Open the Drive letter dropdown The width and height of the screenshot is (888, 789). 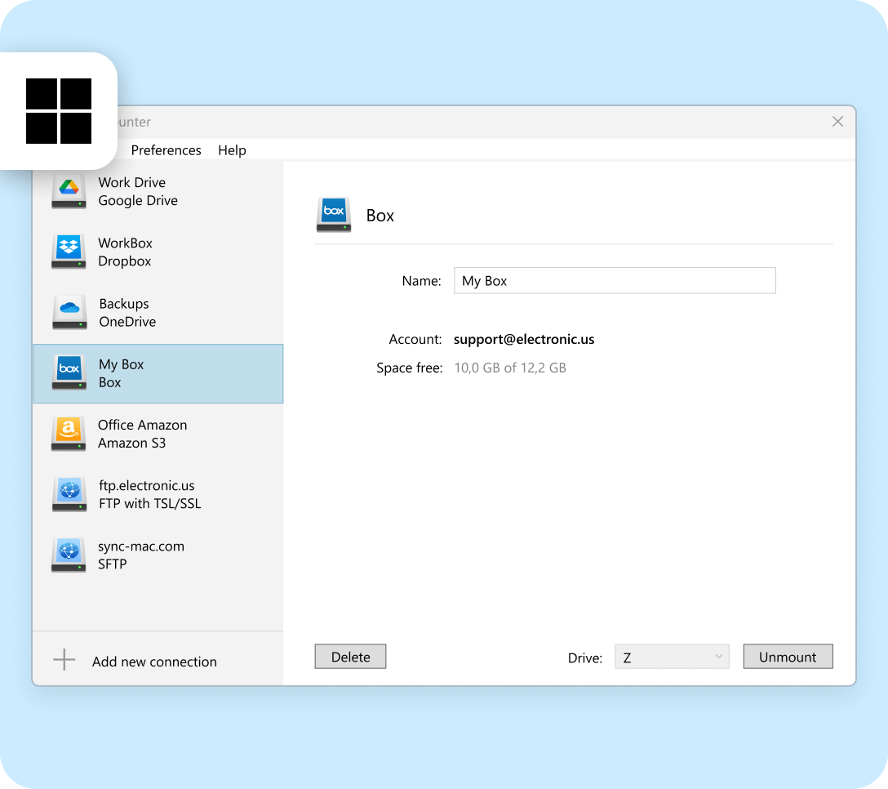[671, 657]
